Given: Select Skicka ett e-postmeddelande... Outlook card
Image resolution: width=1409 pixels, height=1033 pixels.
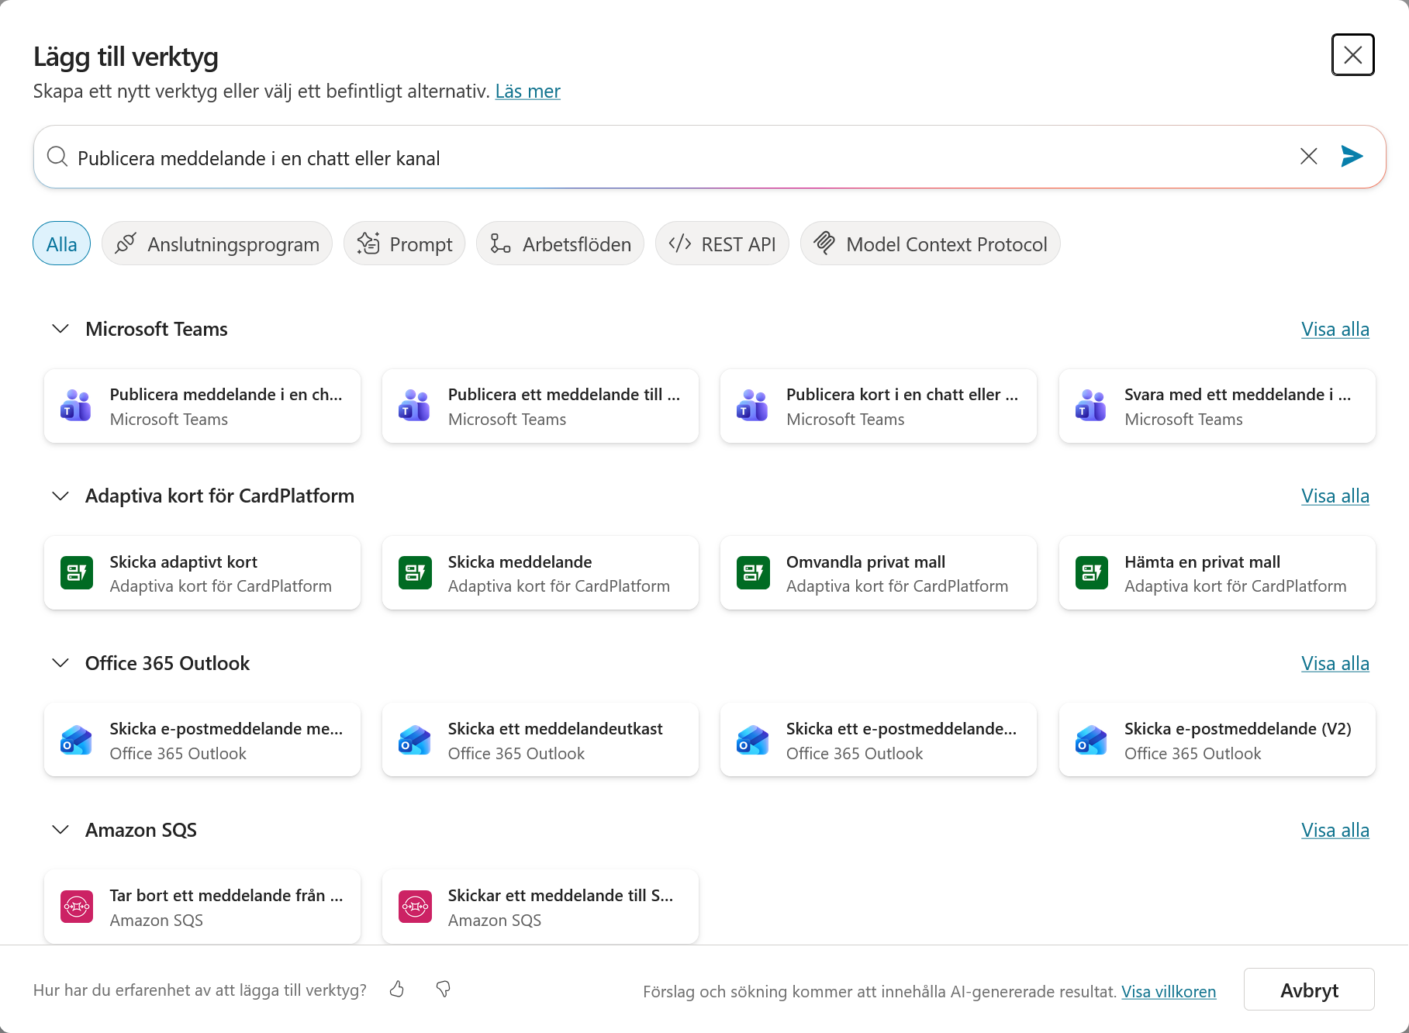Looking at the screenshot, I should [879, 740].
